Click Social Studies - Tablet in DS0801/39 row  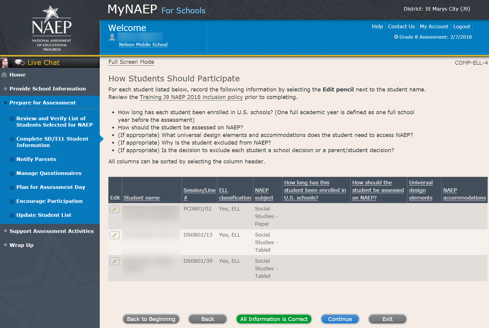(266, 268)
